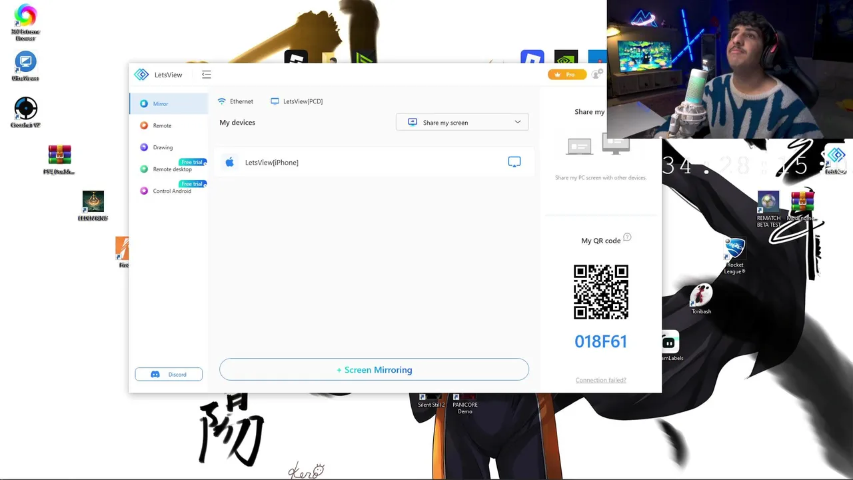Launch the ELDEN RING desktop shortcut
The image size is (853, 480).
click(x=93, y=206)
